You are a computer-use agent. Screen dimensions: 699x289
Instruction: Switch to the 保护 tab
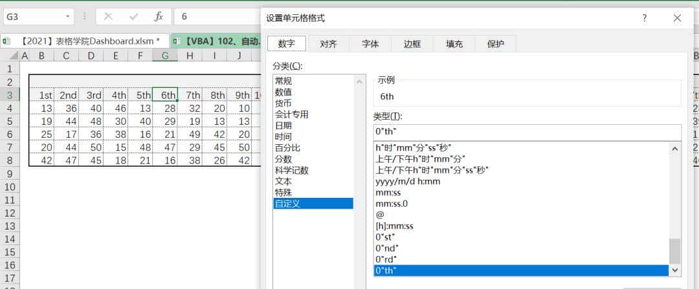pos(496,43)
